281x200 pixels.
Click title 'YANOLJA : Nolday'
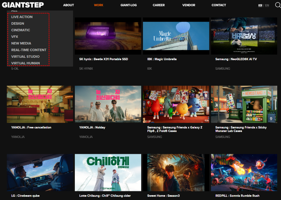click(92, 127)
